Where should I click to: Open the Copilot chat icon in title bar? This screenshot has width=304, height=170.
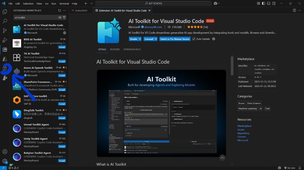click(x=215, y=3)
